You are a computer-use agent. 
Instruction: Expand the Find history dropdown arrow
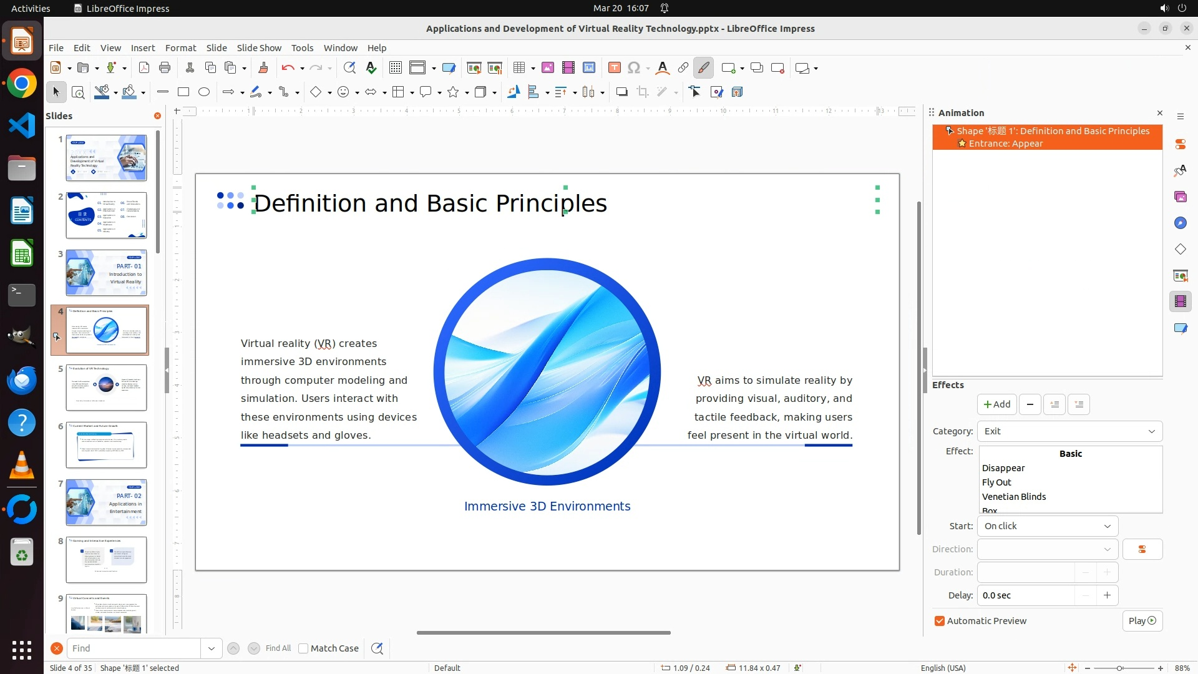[x=212, y=648]
